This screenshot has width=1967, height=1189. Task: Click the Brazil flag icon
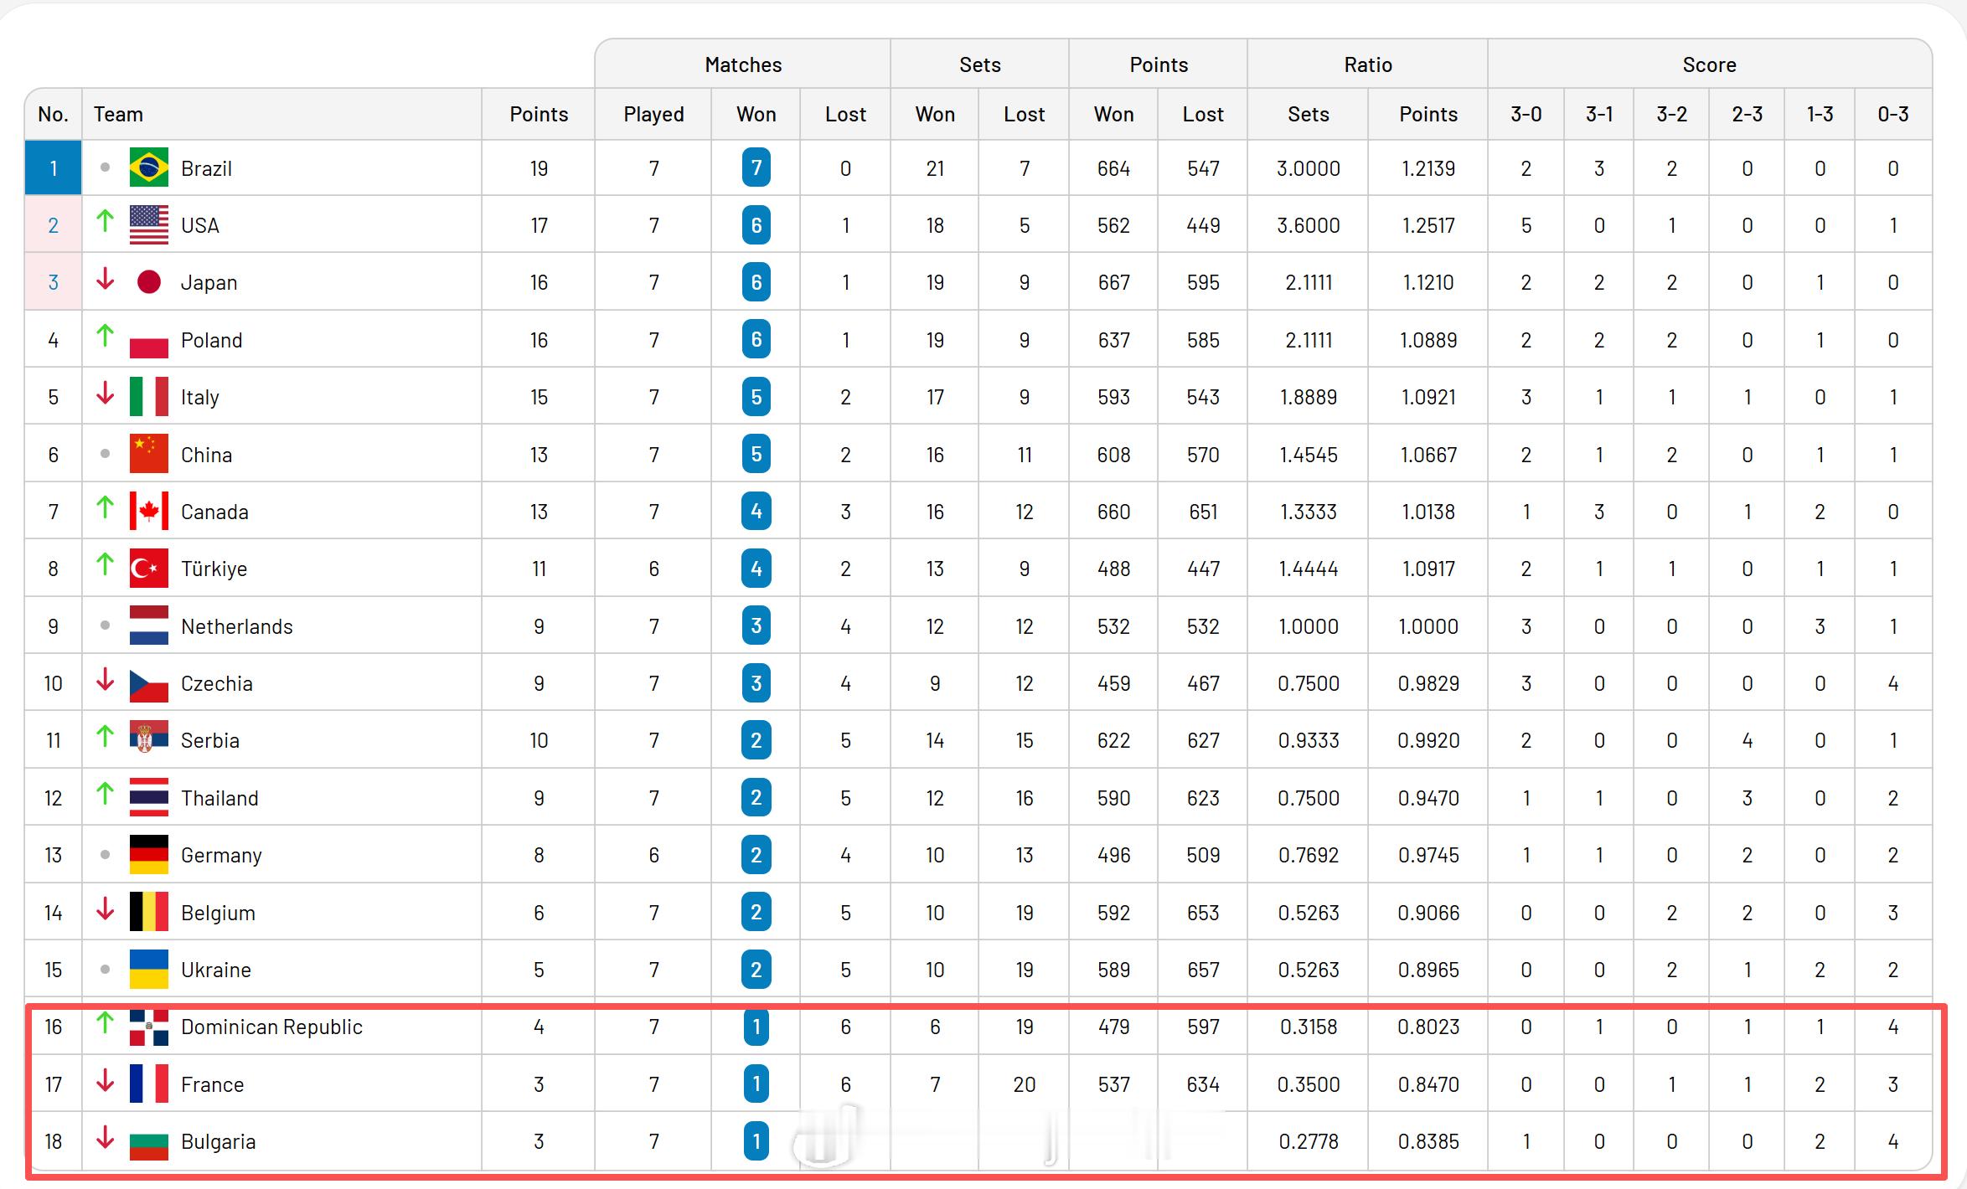click(149, 167)
